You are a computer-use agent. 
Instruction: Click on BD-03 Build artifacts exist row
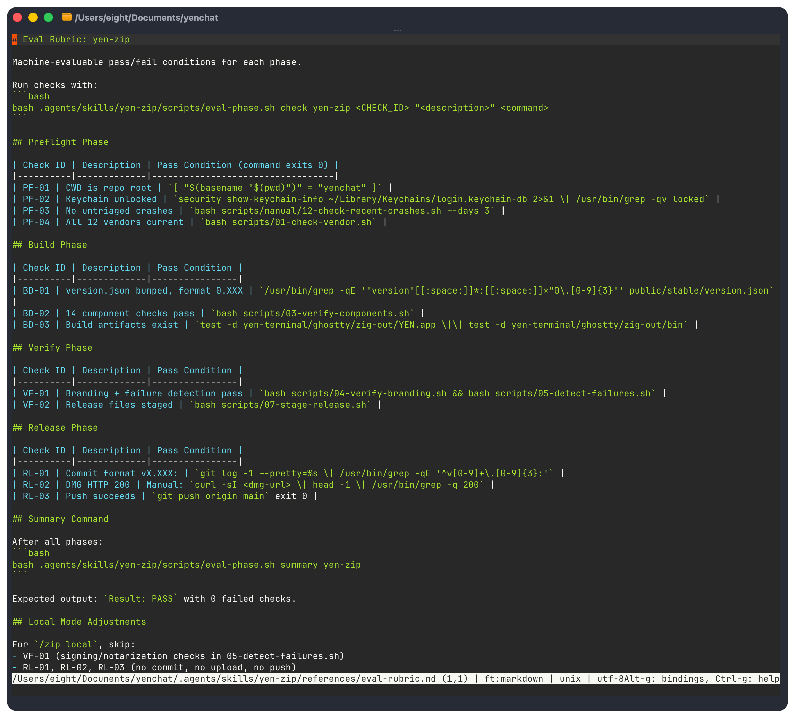tap(121, 325)
